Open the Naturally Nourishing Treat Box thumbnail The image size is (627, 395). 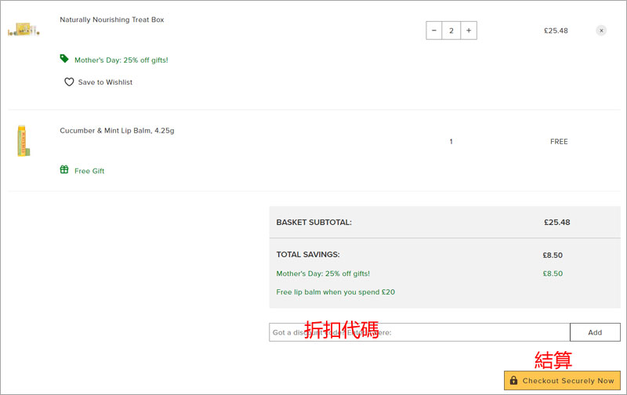[x=24, y=31]
